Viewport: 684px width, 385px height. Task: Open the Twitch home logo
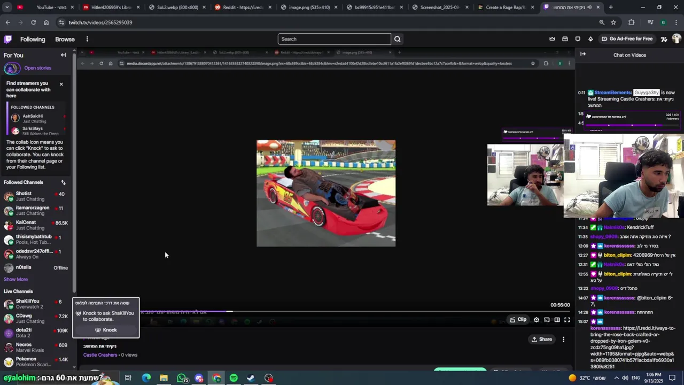click(7, 39)
